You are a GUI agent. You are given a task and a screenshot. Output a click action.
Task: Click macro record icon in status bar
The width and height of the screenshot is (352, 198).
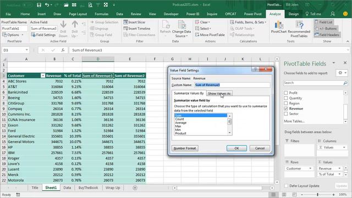18,194
